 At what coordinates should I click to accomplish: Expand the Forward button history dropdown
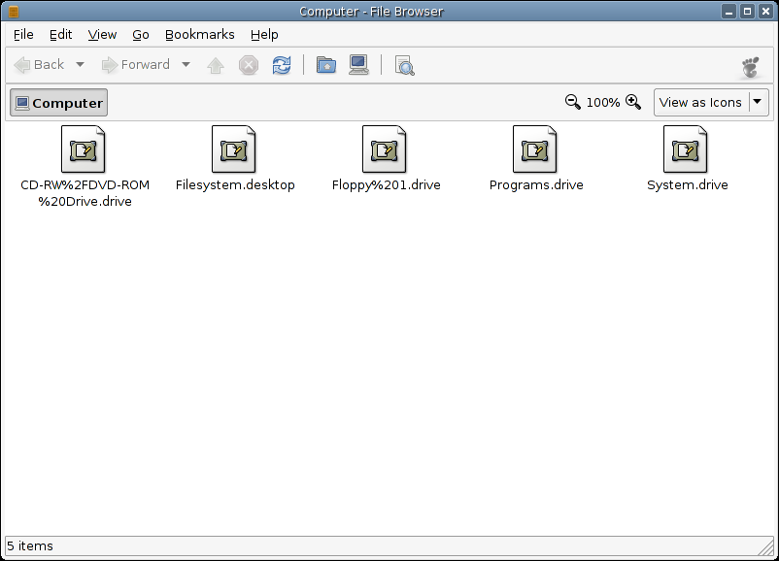pos(185,65)
